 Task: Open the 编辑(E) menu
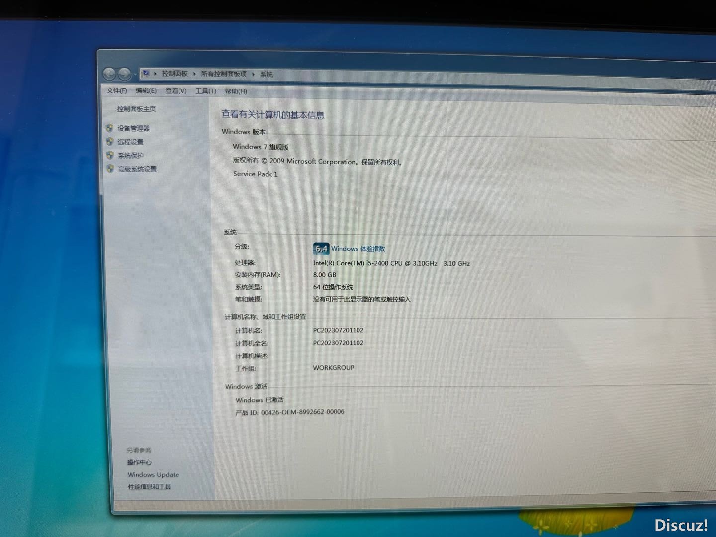pos(146,90)
